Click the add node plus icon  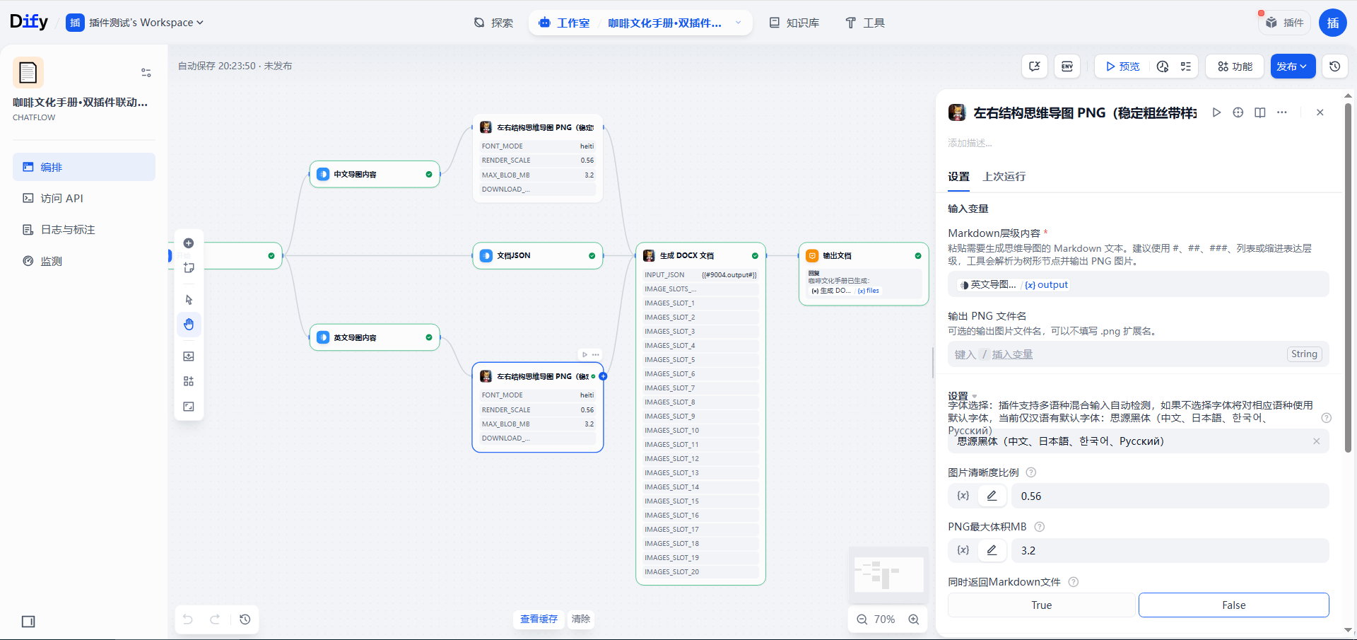point(189,243)
